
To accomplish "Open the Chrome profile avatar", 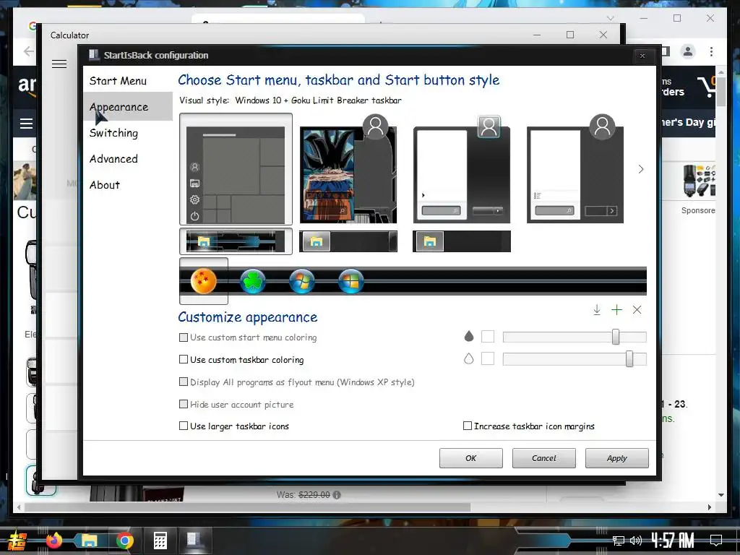I will tap(688, 51).
